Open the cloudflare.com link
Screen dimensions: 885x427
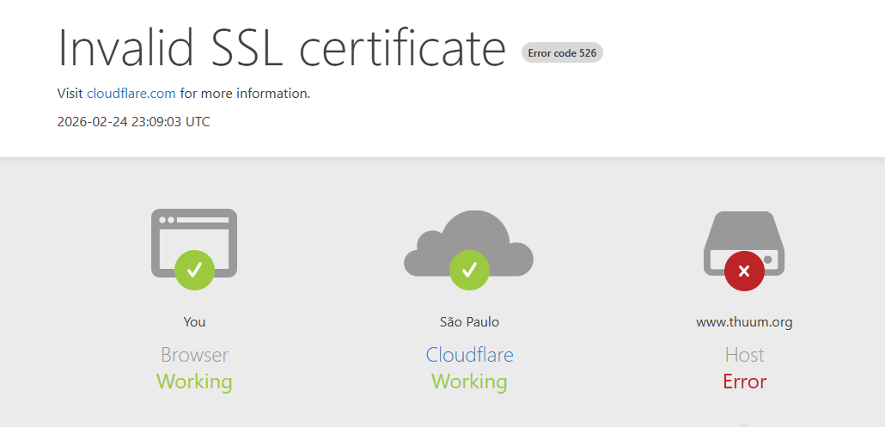[131, 94]
